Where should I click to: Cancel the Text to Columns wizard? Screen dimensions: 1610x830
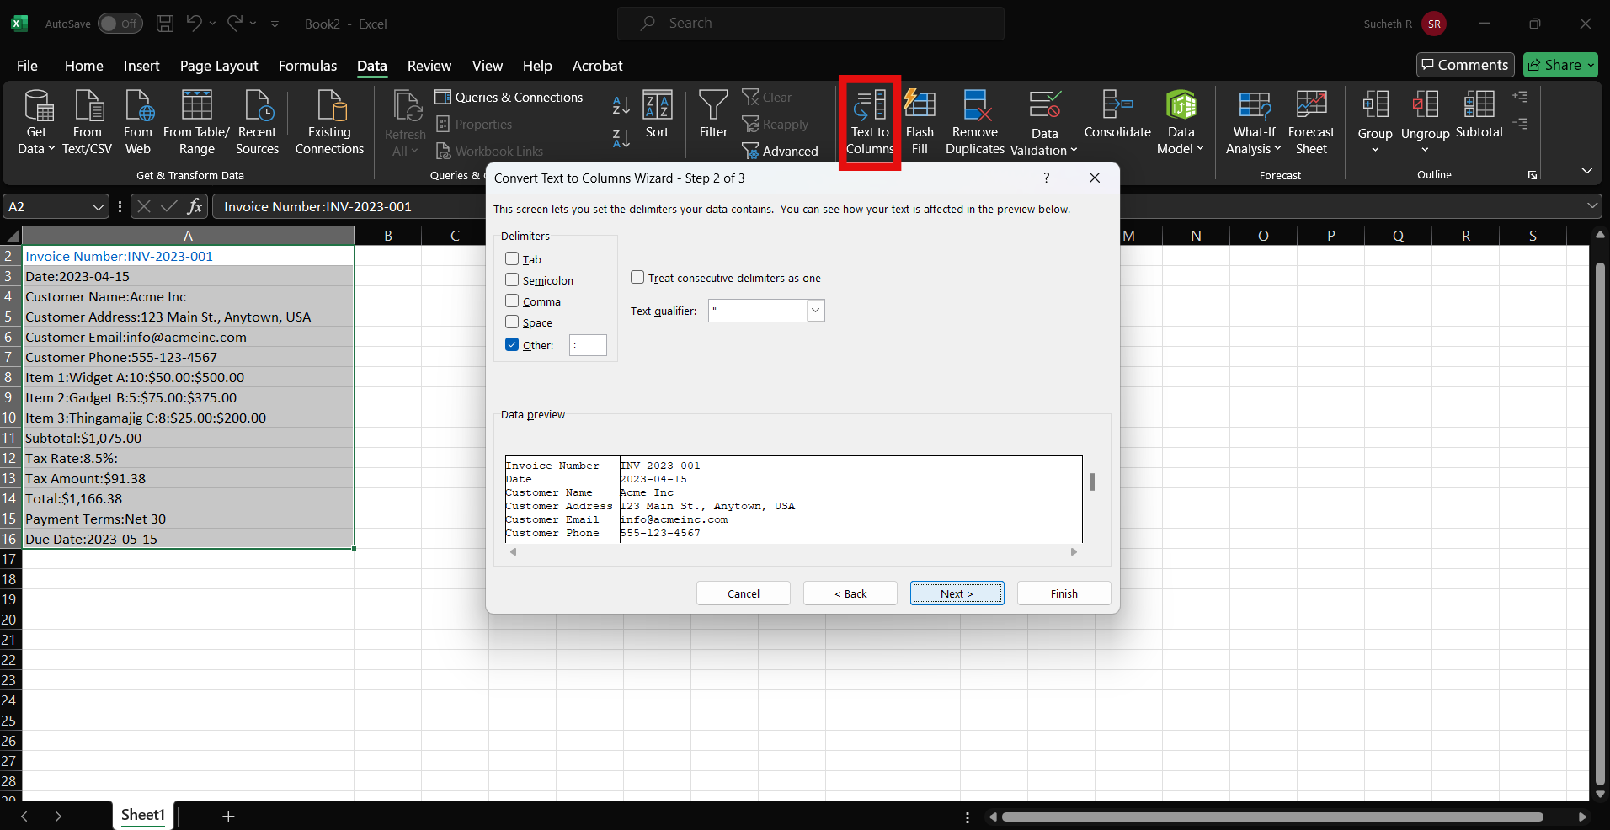[x=742, y=593]
